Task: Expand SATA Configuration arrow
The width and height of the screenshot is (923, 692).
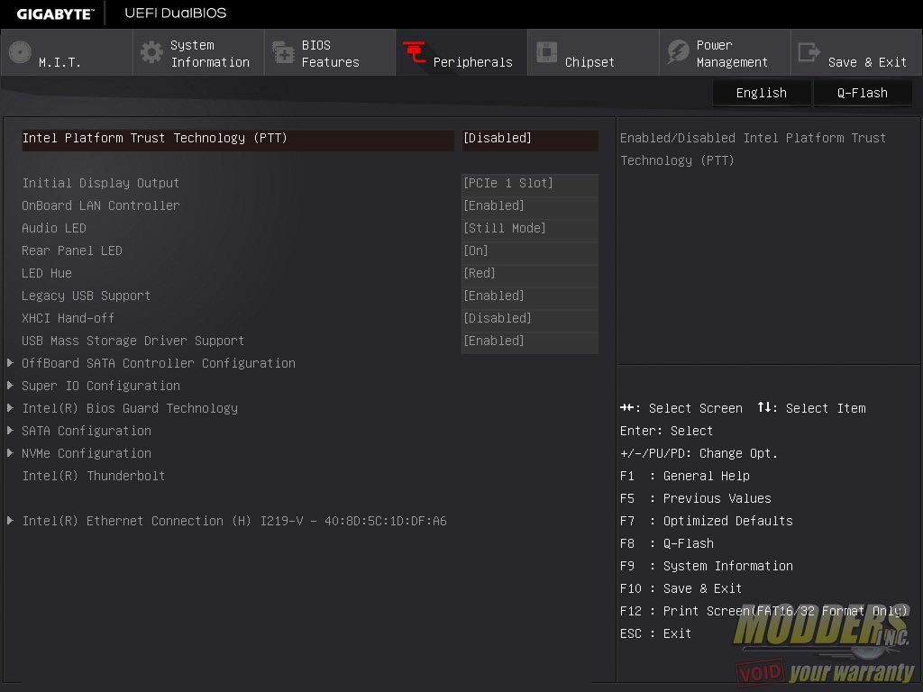Action: click(x=10, y=430)
